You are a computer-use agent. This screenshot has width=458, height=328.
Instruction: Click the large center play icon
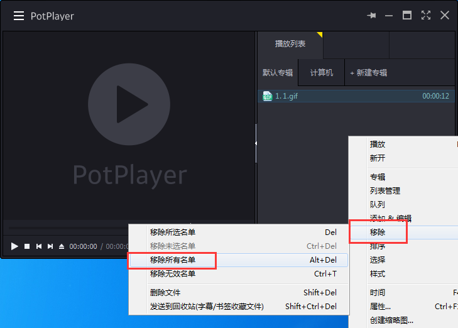129,104
